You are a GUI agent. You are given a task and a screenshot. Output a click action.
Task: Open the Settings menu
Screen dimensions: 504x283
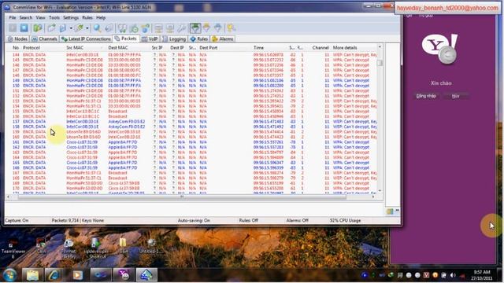[x=71, y=17]
